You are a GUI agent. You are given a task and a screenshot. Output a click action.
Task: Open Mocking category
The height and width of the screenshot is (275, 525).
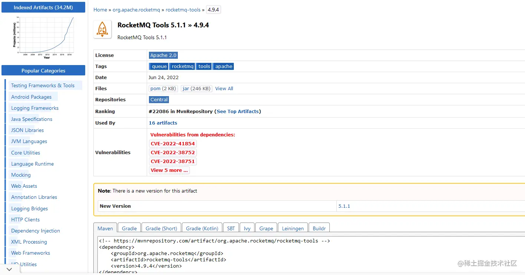21,175
